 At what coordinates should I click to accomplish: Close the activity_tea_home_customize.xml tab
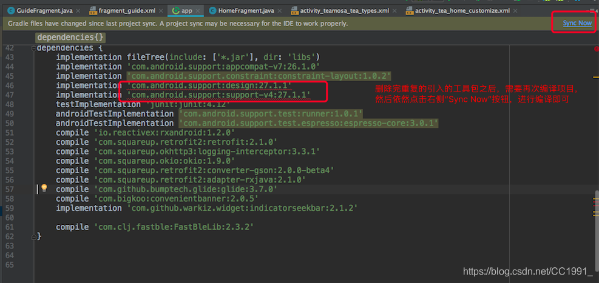[x=516, y=11]
